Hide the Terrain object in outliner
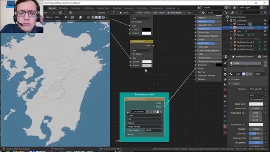 265,35
